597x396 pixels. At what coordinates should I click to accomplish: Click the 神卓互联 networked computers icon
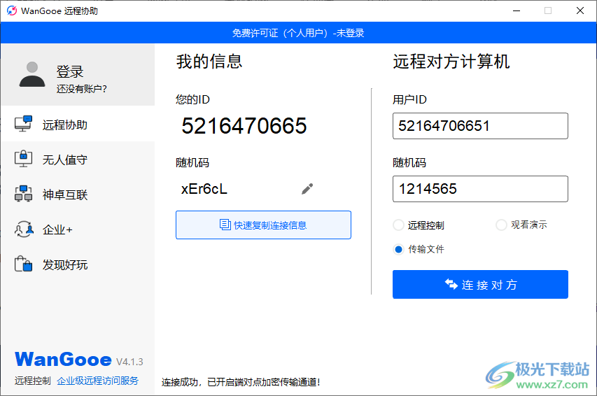23,193
